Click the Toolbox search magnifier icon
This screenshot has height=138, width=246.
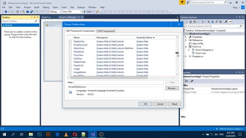36,21
